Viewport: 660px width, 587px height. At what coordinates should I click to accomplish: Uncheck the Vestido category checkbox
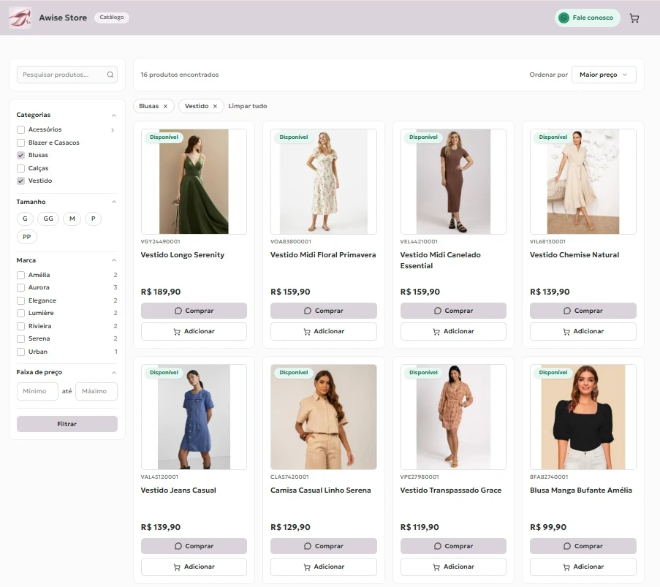(20, 181)
